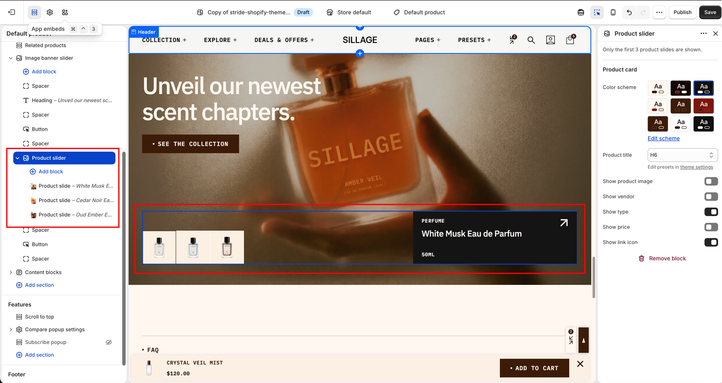Enable the Show price switch

pyautogui.click(x=711, y=227)
